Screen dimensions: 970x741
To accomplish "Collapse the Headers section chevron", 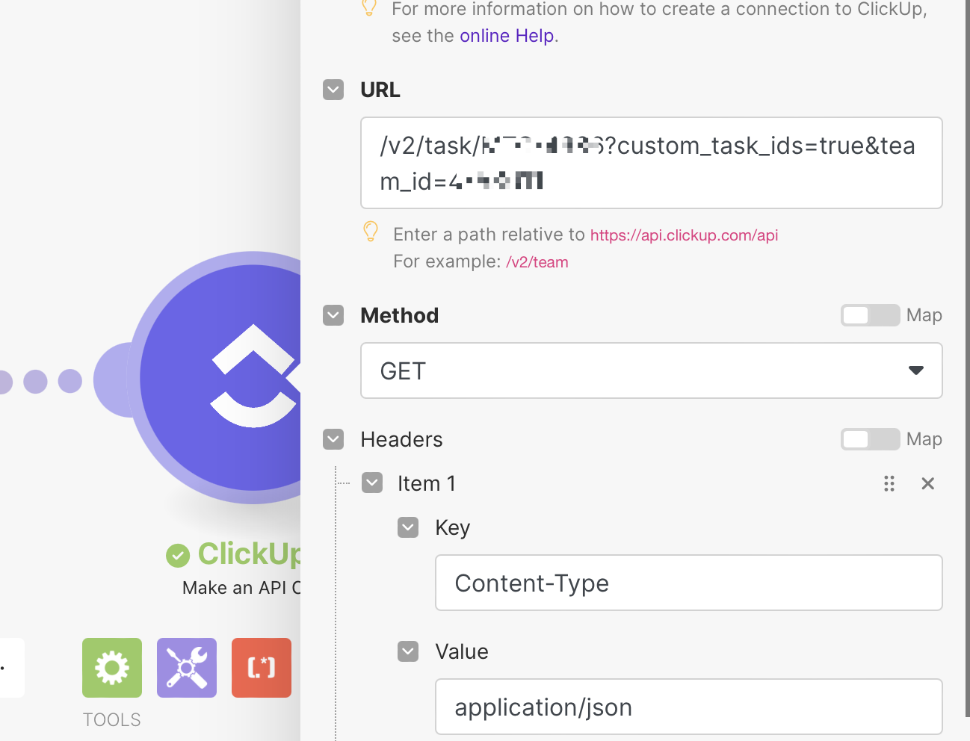I will [x=333, y=439].
